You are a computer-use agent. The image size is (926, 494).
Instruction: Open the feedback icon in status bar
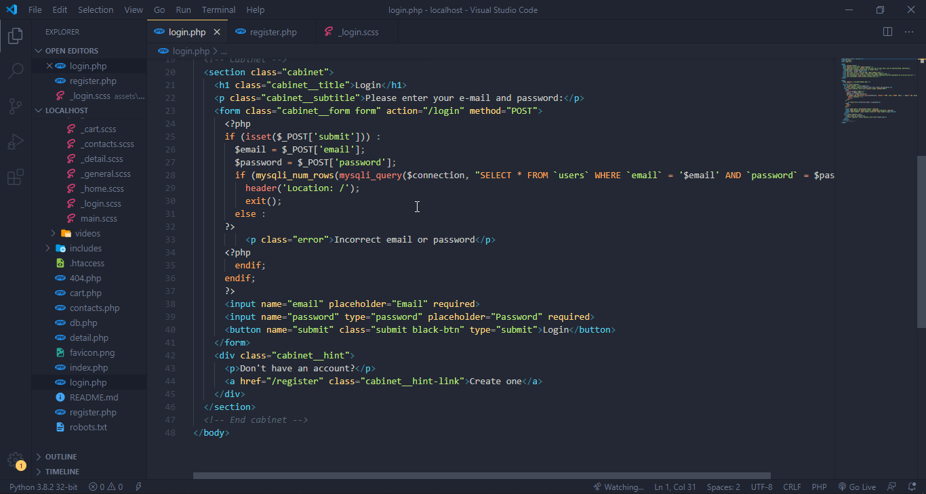coord(892,487)
